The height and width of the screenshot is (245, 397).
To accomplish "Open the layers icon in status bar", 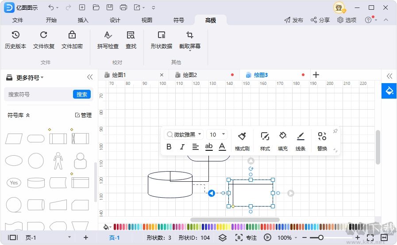I will click(222, 237).
